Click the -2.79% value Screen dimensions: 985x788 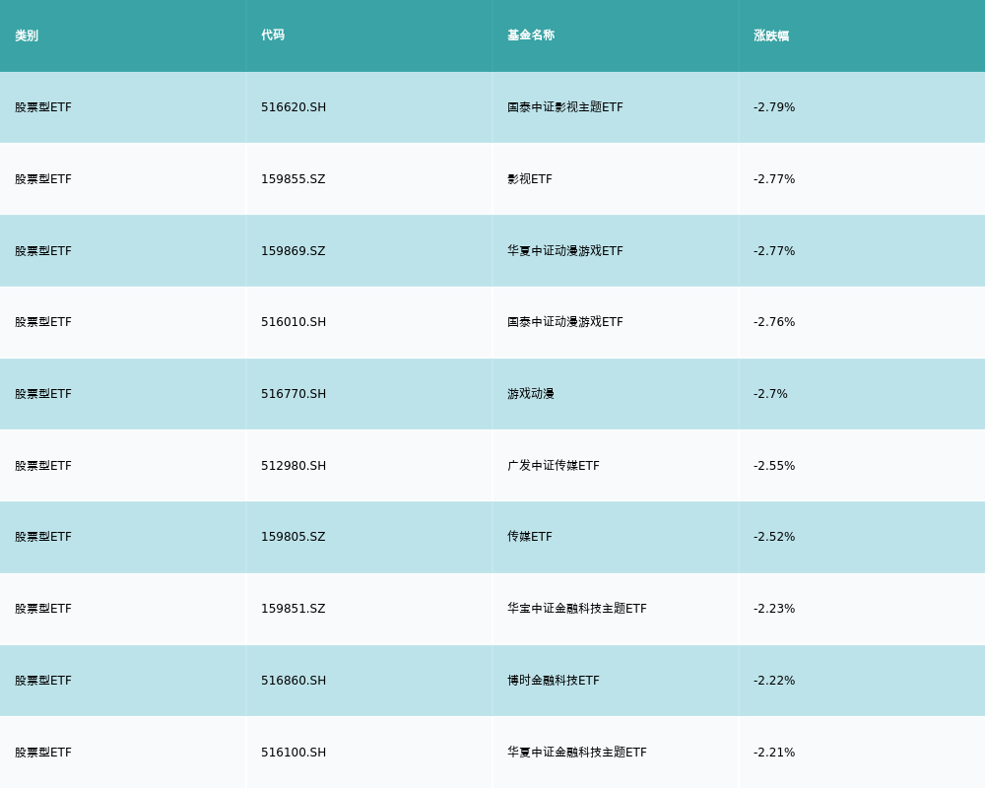[x=774, y=107]
